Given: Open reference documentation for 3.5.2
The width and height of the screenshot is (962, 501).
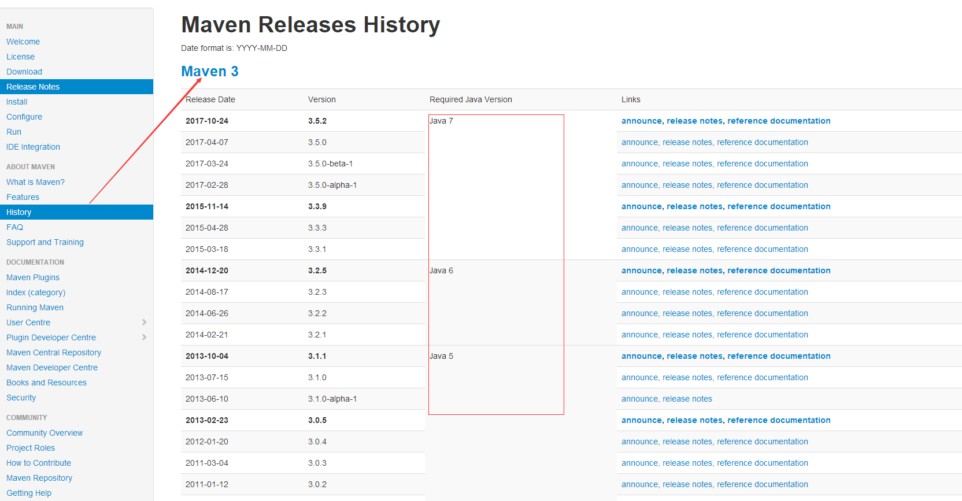Looking at the screenshot, I should [779, 121].
